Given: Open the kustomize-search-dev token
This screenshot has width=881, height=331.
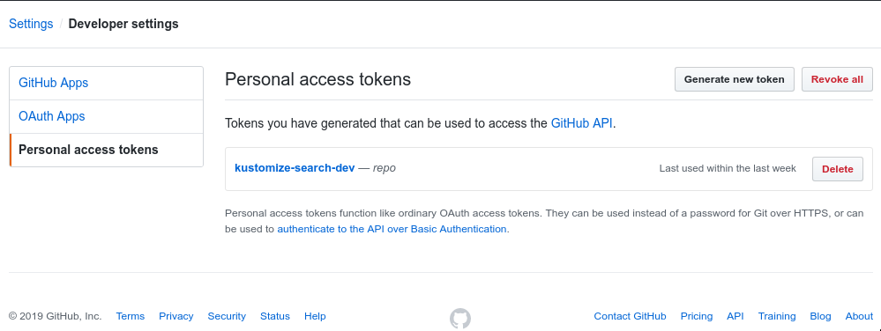Looking at the screenshot, I should pos(295,168).
